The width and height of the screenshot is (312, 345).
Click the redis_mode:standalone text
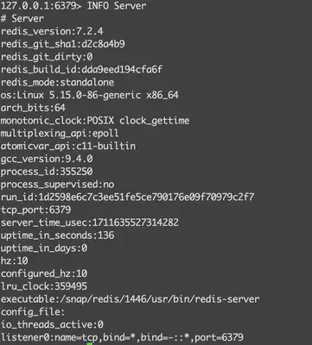pyautogui.click(x=57, y=83)
